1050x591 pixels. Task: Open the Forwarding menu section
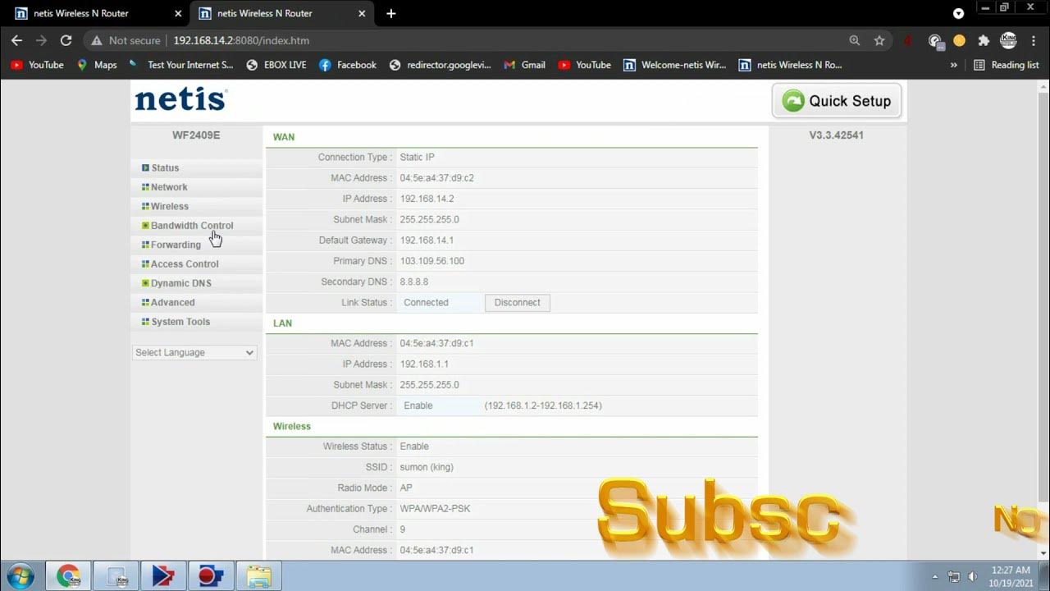[175, 245]
